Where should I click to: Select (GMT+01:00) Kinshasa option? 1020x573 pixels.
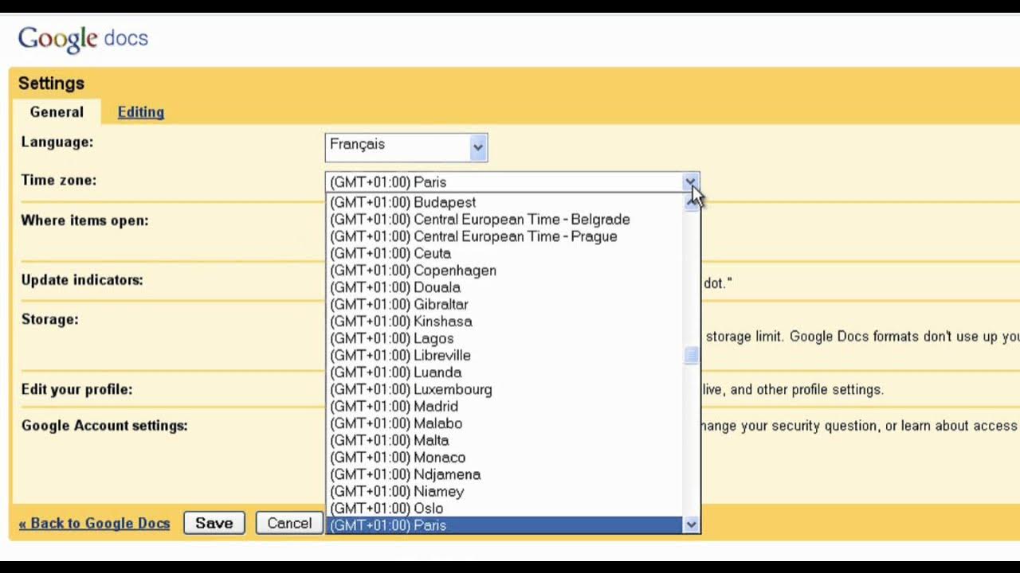pyautogui.click(x=504, y=322)
